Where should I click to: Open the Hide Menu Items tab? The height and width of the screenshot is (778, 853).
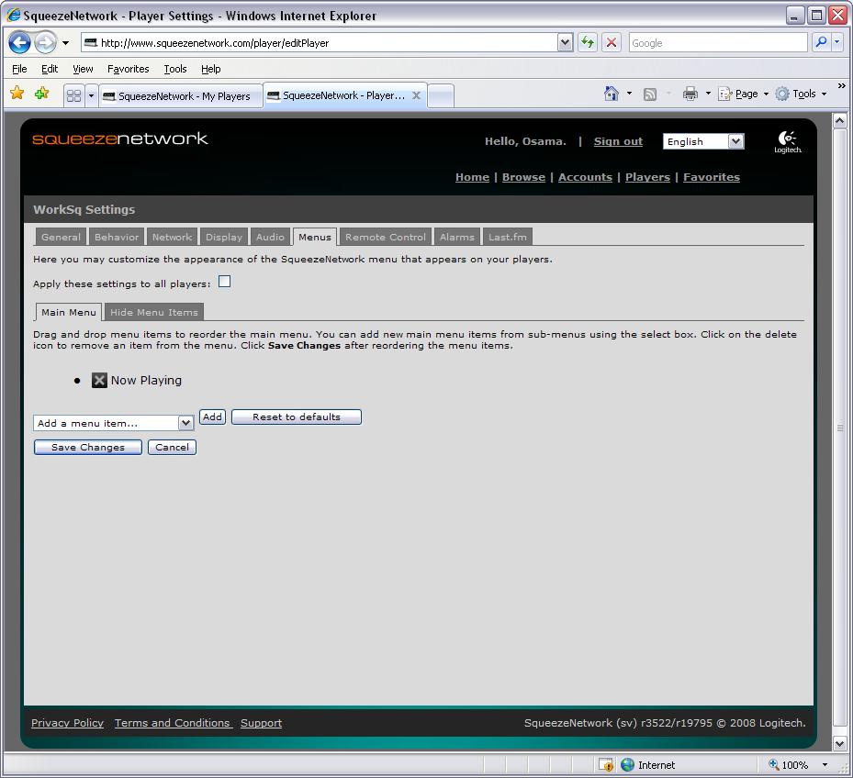(x=153, y=312)
